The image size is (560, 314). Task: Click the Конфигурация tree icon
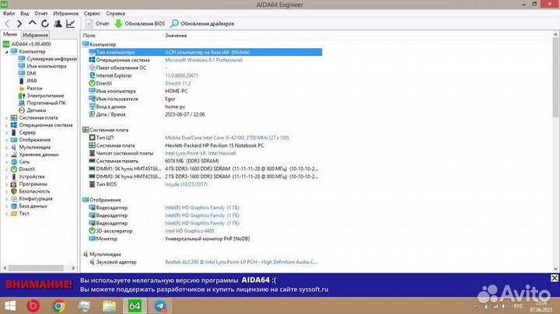point(14,199)
